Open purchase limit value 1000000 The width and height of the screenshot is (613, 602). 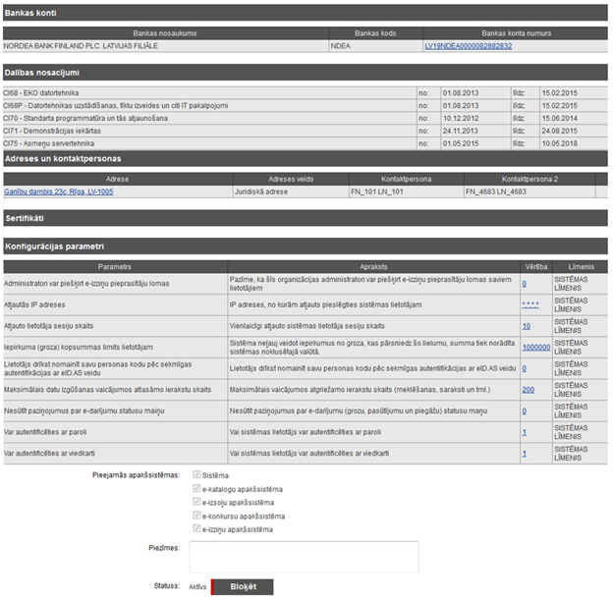[535, 347]
